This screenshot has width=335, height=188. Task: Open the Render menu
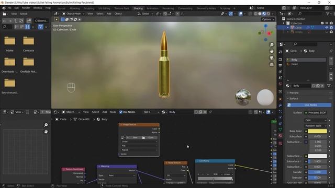[26, 8]
